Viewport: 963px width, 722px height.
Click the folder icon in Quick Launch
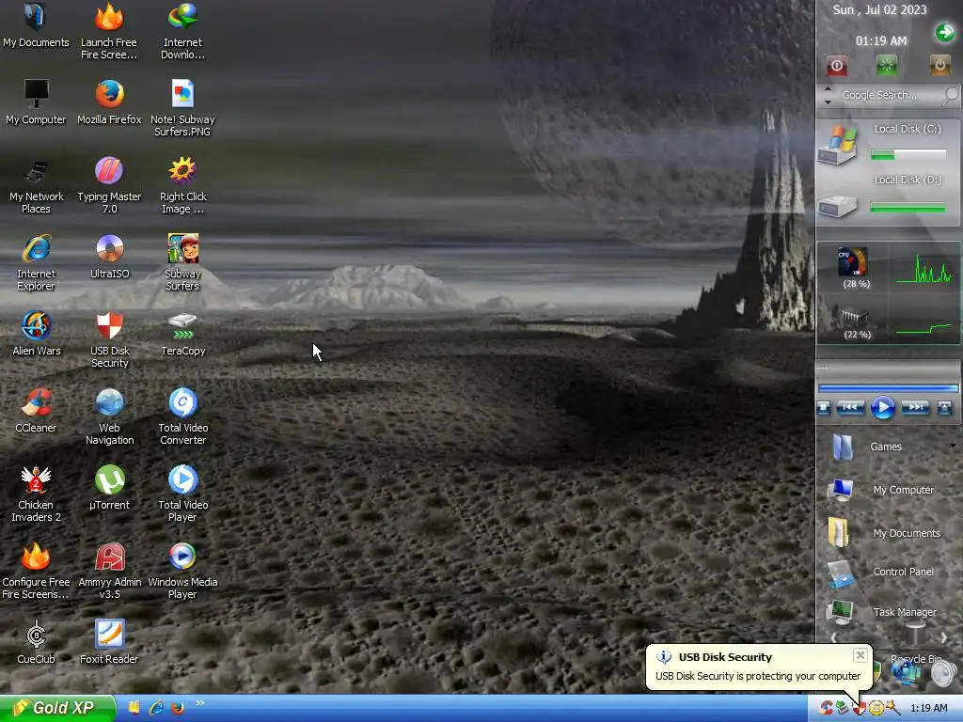tap(134, 708)
